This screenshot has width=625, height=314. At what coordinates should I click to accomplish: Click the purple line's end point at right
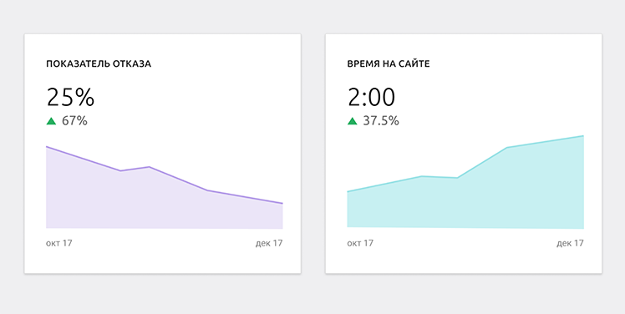[x=282, y=203]
